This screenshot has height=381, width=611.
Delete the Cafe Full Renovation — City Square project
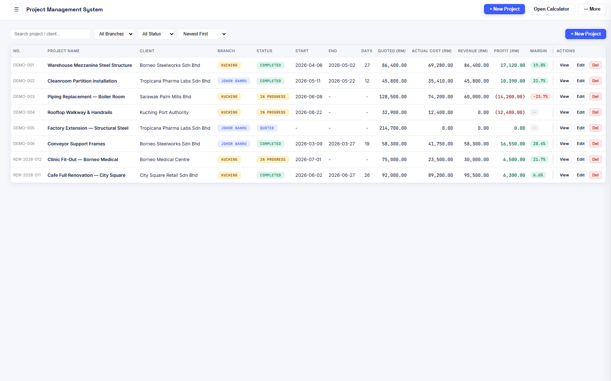click(595, 175)
